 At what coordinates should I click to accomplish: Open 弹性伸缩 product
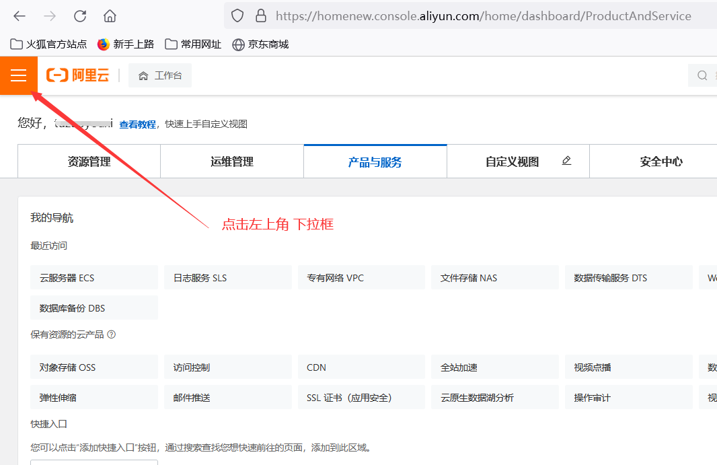(x=94, y=397)
